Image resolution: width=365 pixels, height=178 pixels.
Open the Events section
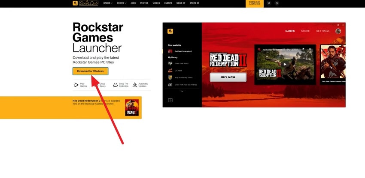pyautogui.click(x=168, y=3)
